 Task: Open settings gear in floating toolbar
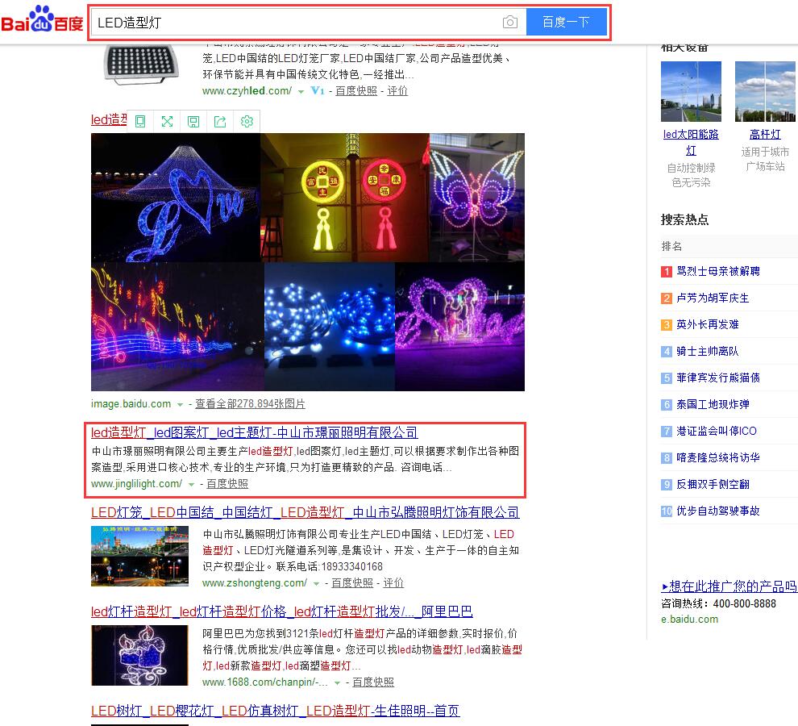(x=247, y=121)
